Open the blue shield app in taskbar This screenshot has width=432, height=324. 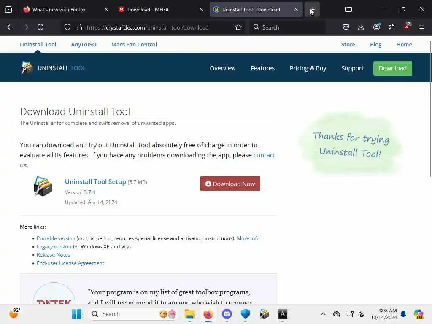(x=245, y=314)
